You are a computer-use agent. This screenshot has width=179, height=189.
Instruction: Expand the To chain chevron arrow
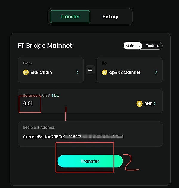tap(156, 72)
